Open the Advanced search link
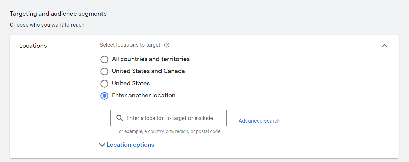409x162 pixels. tap(259, 121)
